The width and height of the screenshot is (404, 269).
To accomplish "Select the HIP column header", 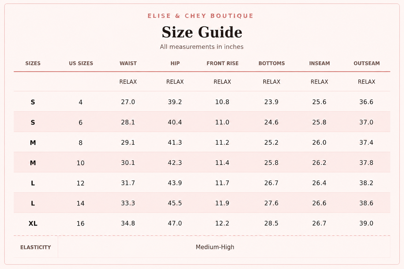I will pos(175,63).
